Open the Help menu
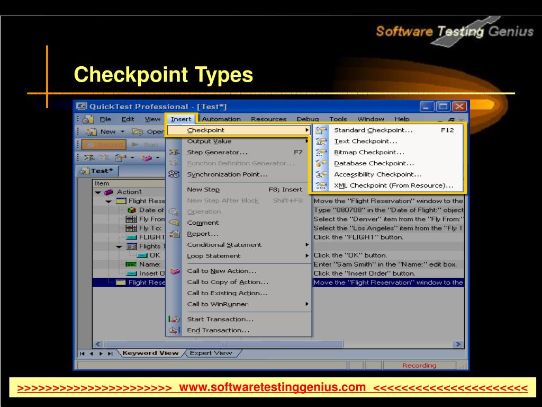This screenshot has height=407, width=542. tap(402, 119)
